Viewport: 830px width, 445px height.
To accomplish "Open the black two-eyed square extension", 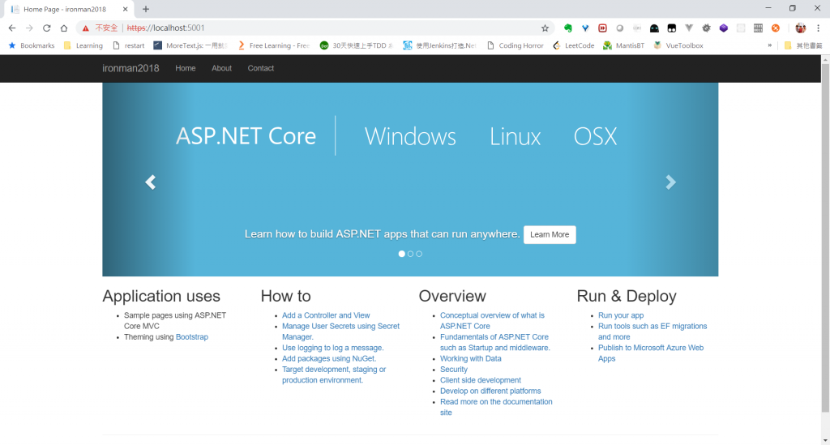I will pos(672,28).
